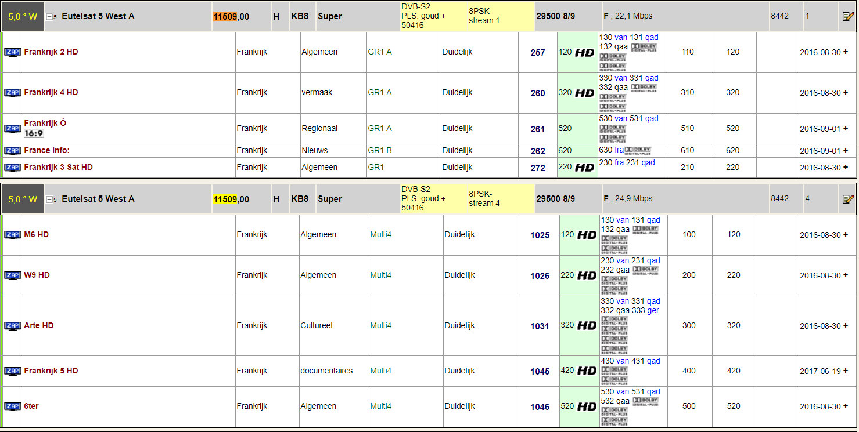Click the 5,0° W position for stream 1 transponder
Screen dimensions: 859x432
23,16
